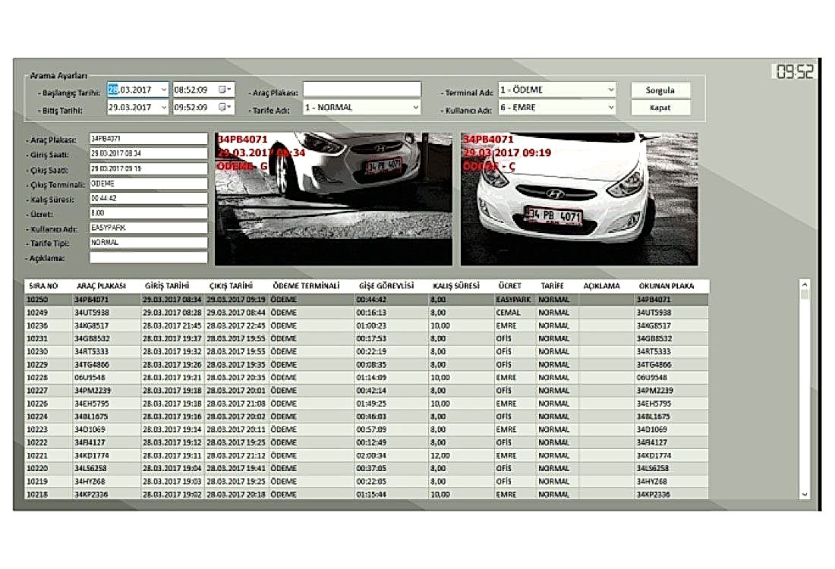Select row 10228 with plate 06U9548
Screen dimensions: 835x569
(367, 377)
